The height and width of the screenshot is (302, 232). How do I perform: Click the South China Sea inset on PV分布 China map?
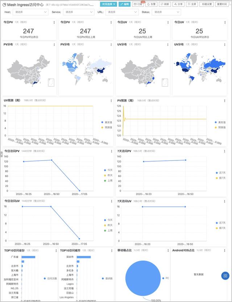click(51, 82)
